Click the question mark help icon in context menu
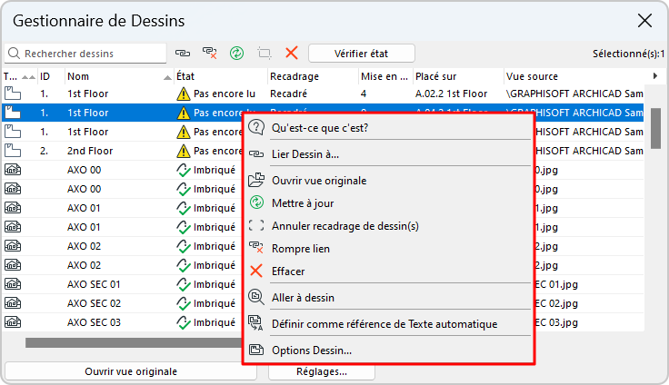The image size is (669, 385). click(x=256, y=128)
